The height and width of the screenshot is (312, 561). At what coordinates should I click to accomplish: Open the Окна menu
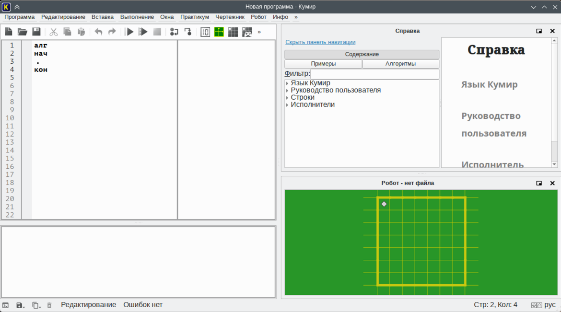tap(167, 17)
